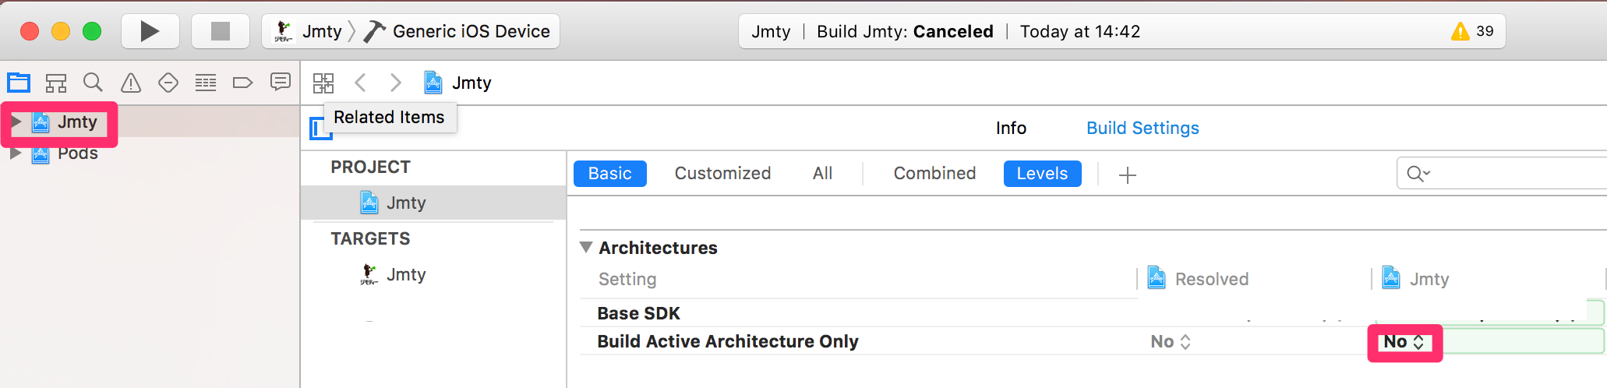Switch to Customized settings filter
1607x388 pixels.
pos(722,173)
